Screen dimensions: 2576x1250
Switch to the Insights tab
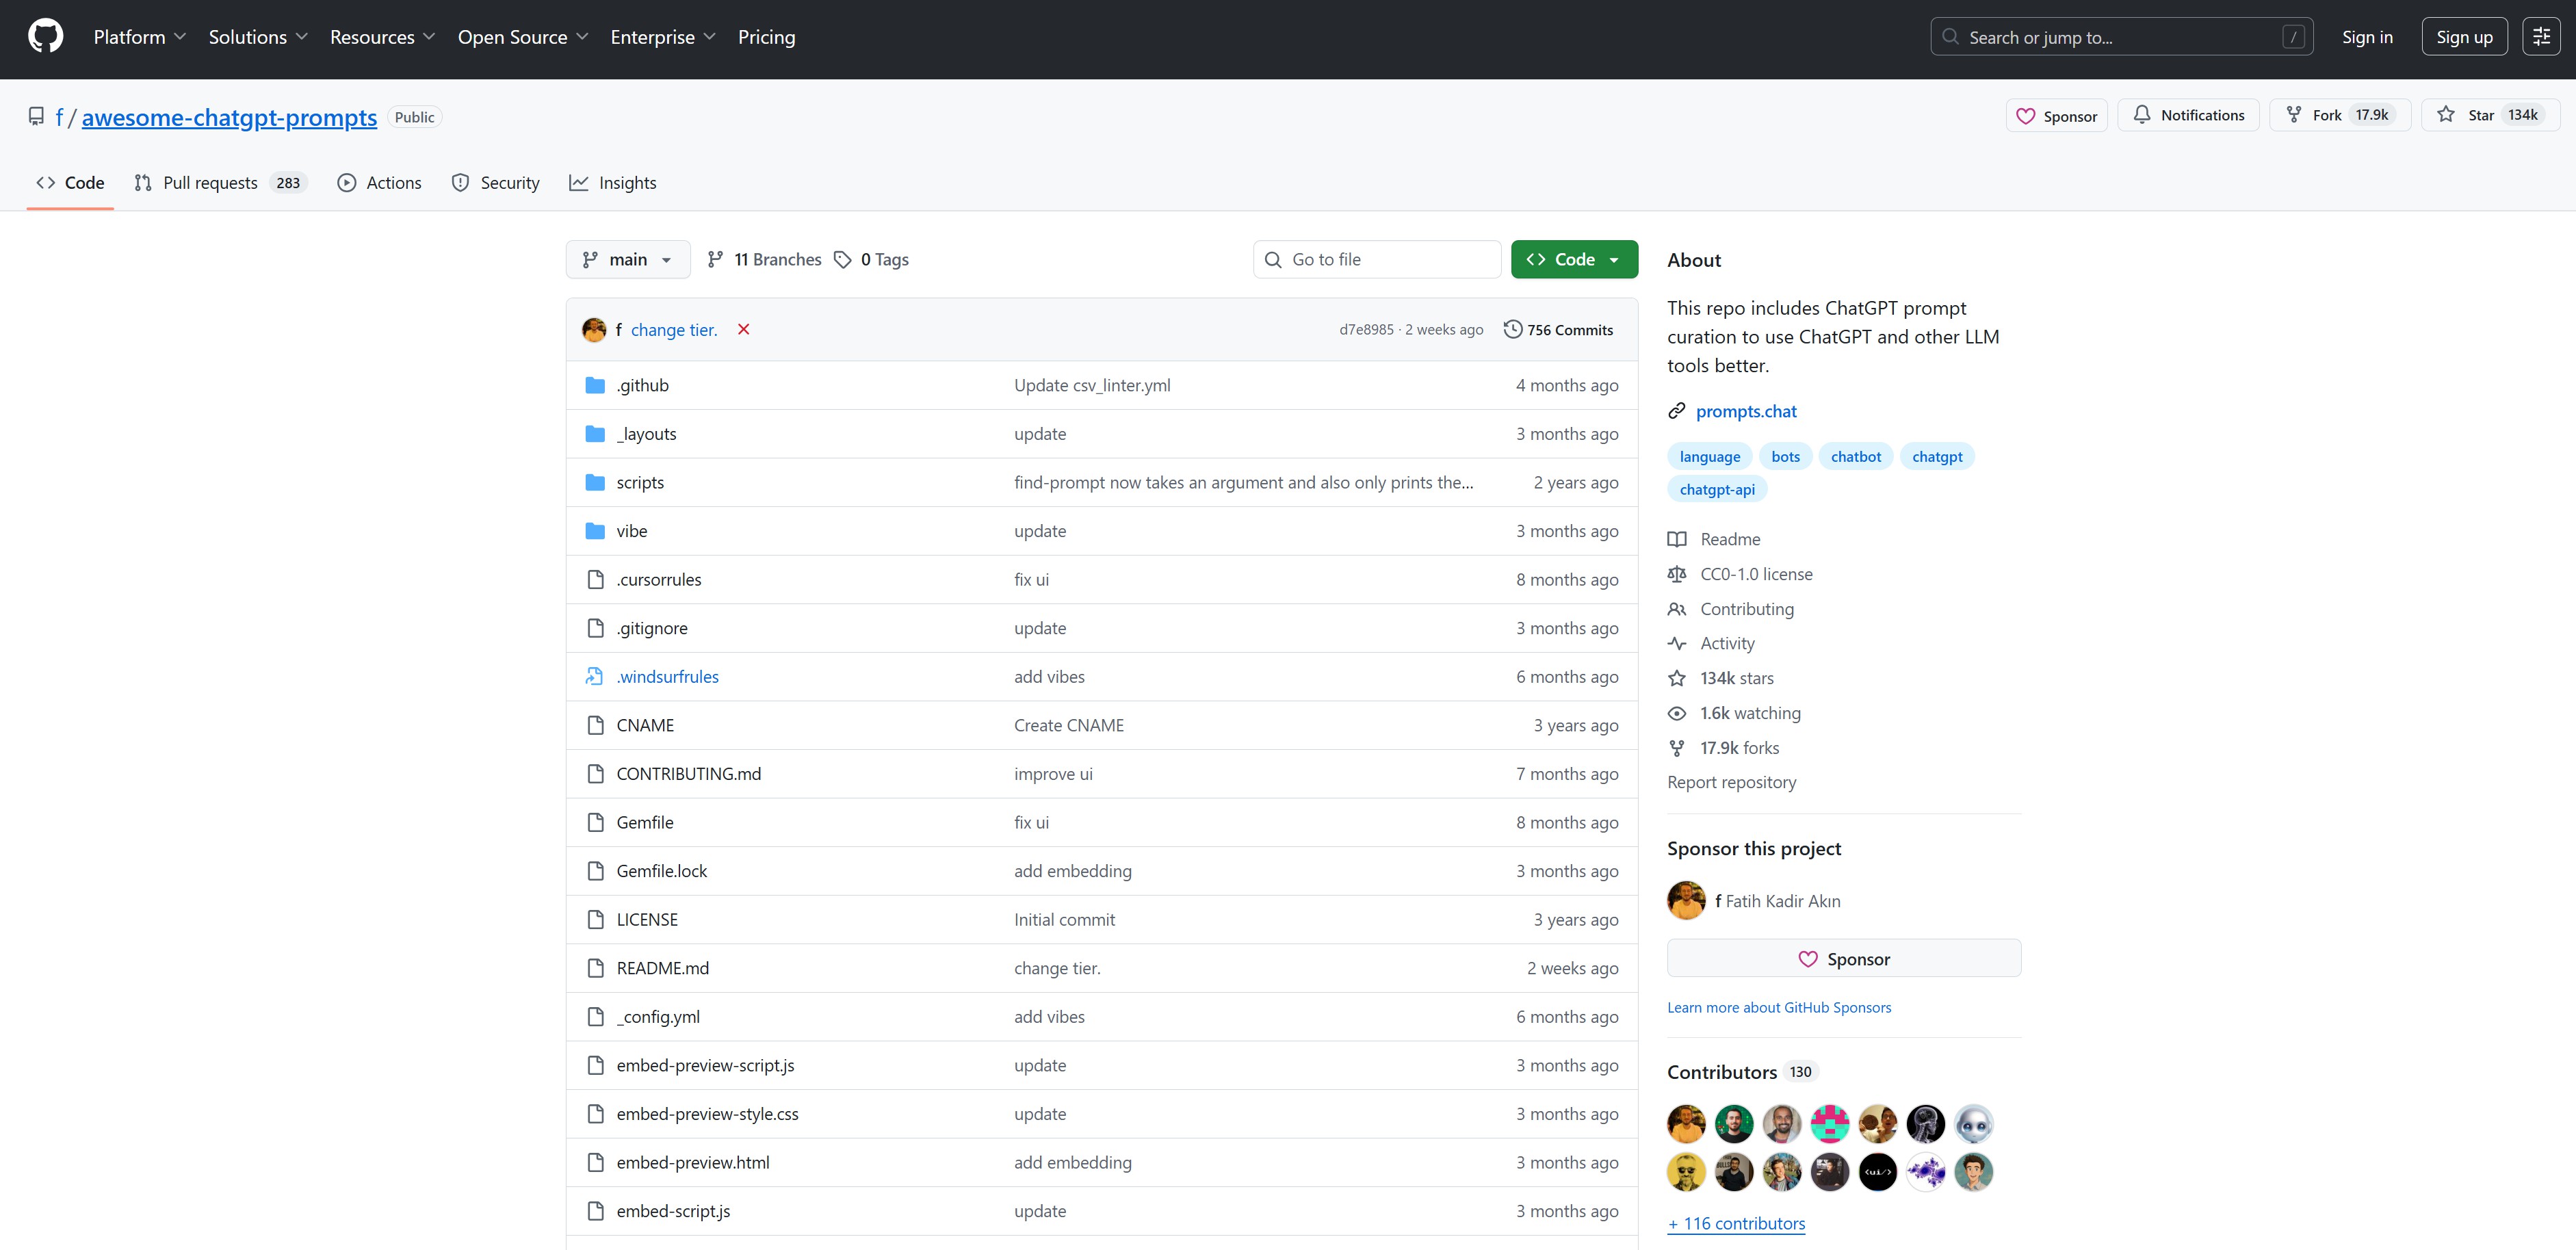pos(613,183)
